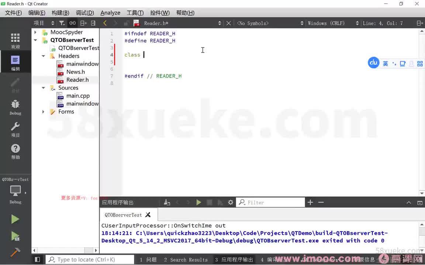Filter the project tree with funnel icon
Screen dimensions: 425x265
62,23
